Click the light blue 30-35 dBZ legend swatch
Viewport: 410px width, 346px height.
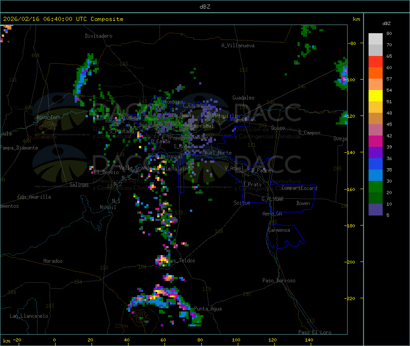tap(375, 176)
